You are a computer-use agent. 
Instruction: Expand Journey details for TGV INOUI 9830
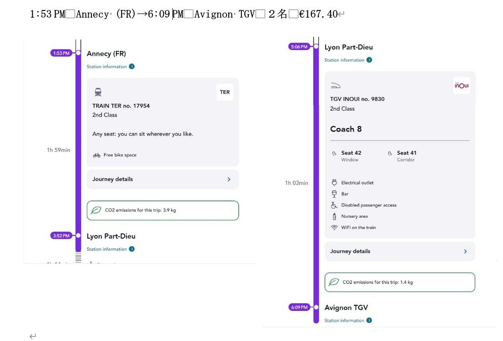[399, 251]
